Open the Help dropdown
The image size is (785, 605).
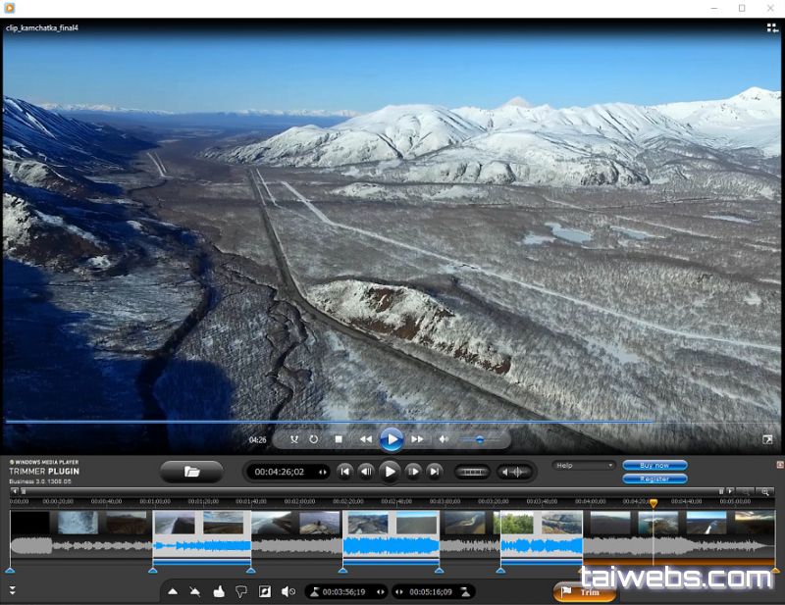[583, 465]
